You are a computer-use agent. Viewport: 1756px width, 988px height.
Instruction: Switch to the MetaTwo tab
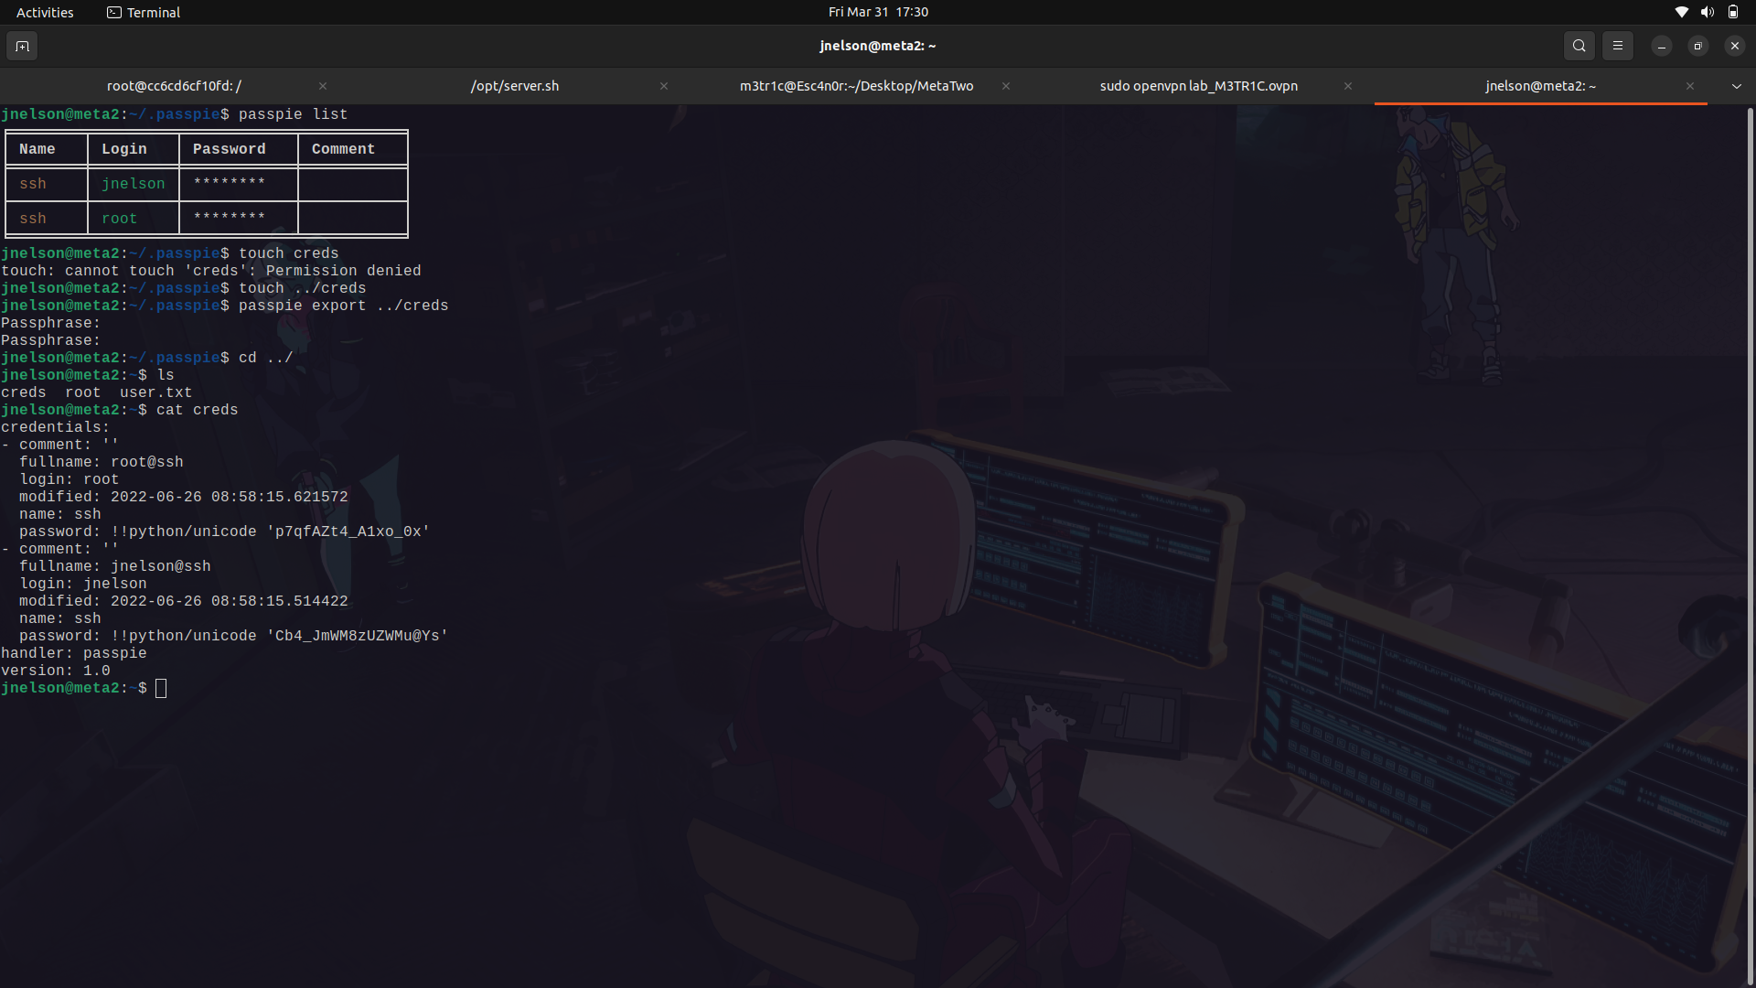(x=856, y=85)
